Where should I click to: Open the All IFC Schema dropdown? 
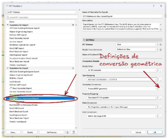[x=42, y=12]
